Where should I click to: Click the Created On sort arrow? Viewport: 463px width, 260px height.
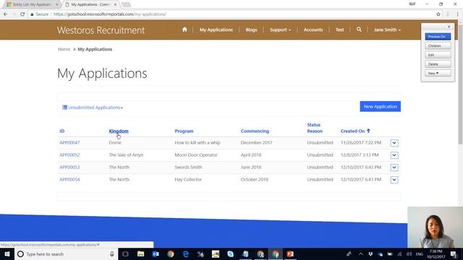pos(368,131)
